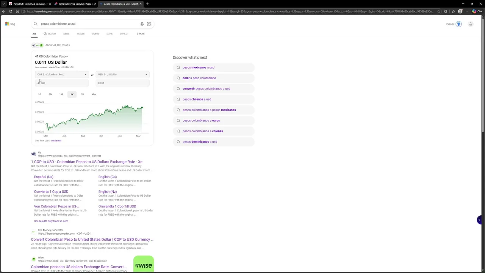Image resolution: width=485 pixels, height=273 pixels.
Task: Click the latest point on exchange chart
Action: pyautogui.click(x=142, y=108)
